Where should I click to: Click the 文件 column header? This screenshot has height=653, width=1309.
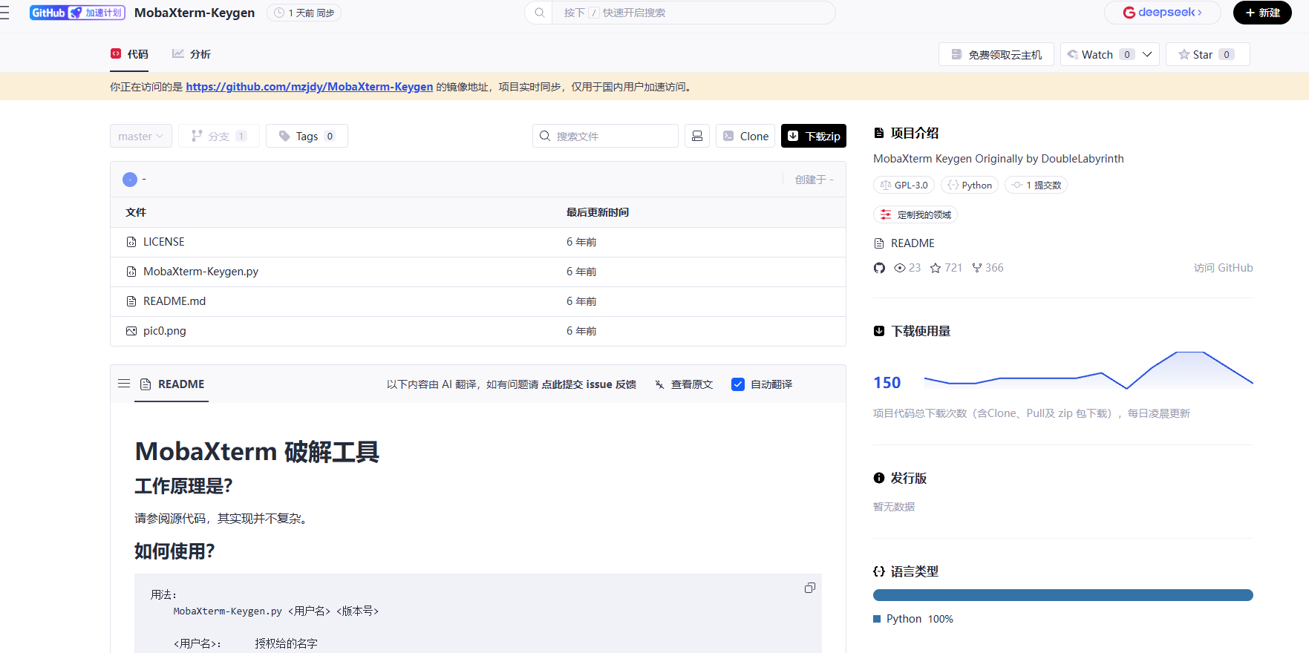(136, 212)
